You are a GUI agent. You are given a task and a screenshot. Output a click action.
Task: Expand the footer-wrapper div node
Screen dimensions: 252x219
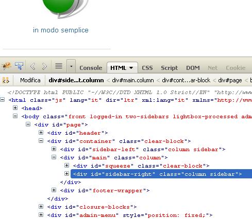(x=54, y=190)
